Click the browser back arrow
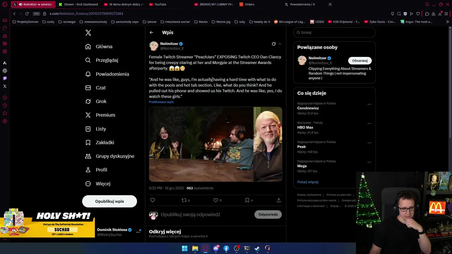452x254 pixels. [x=14, y=14]
